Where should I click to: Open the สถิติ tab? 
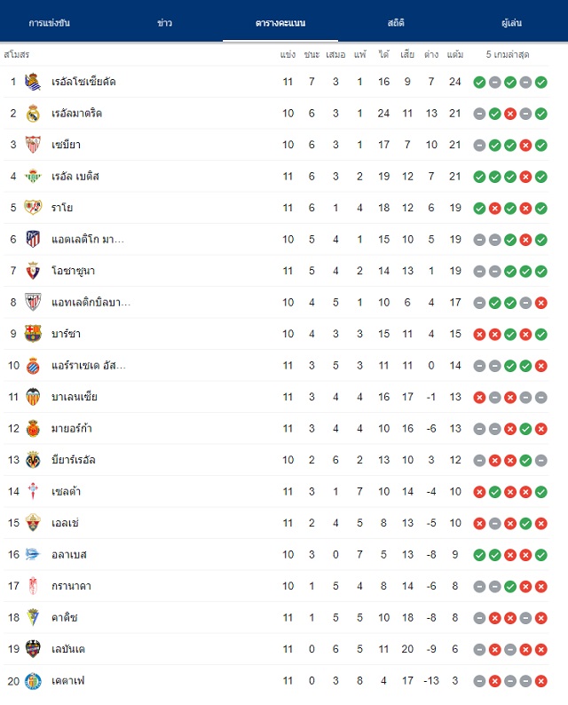[396, 23]
